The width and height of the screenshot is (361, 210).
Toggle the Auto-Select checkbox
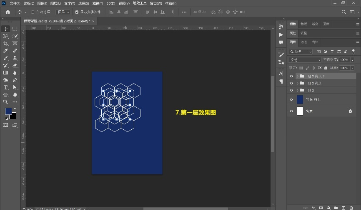point(33,12)
